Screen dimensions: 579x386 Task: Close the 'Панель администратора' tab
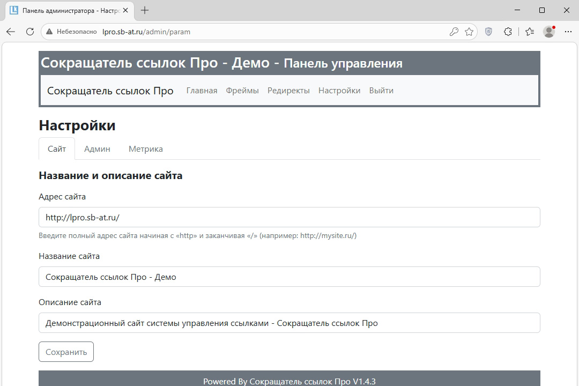point(125,10)
